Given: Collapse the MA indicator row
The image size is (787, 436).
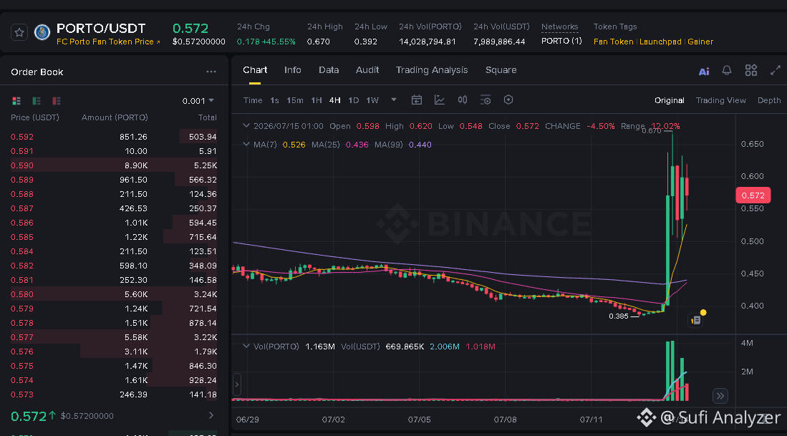Looking at the screenshot, I should 246,144.
